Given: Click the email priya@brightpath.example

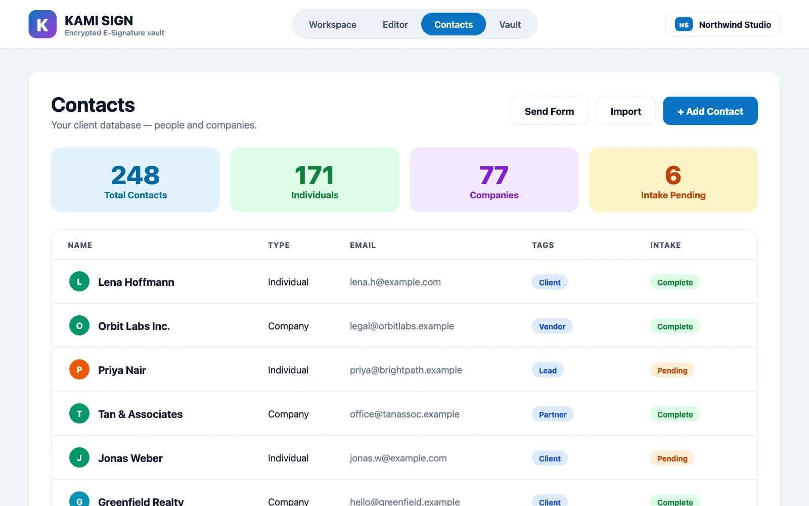Looking at the screenshot, I should [406, 370].
